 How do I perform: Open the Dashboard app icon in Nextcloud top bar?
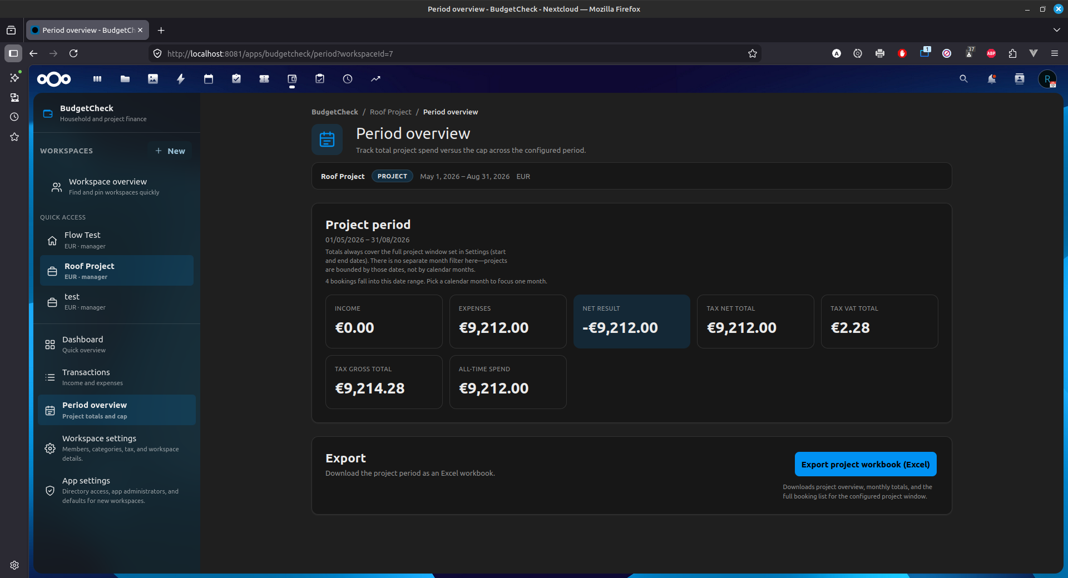[97, 79]
